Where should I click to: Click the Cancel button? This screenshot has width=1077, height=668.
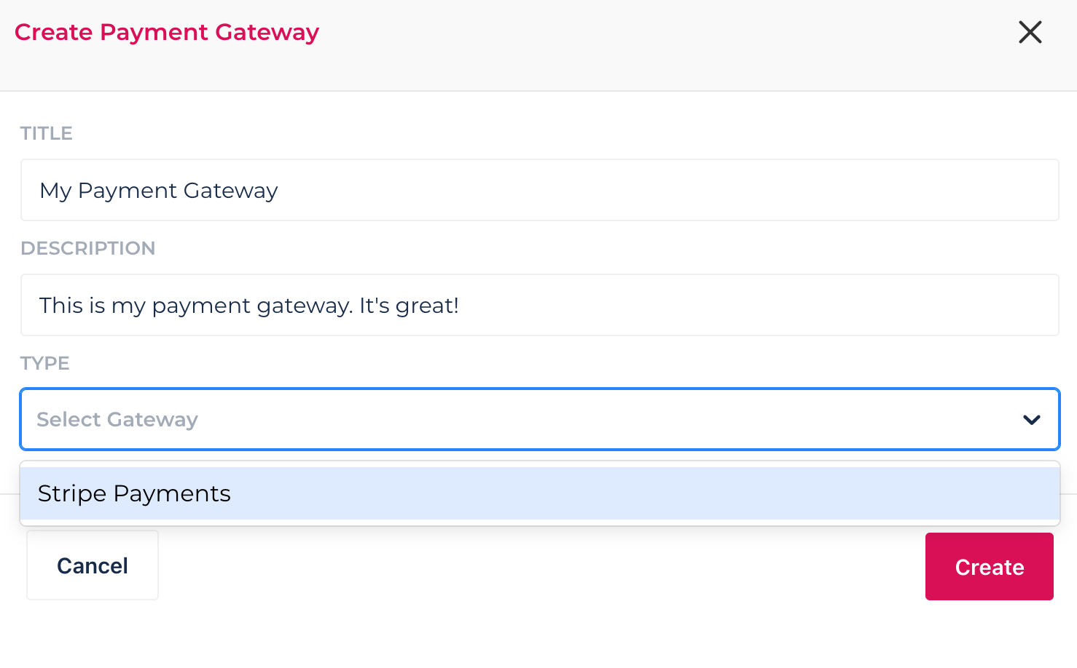(x=93, y=565)
